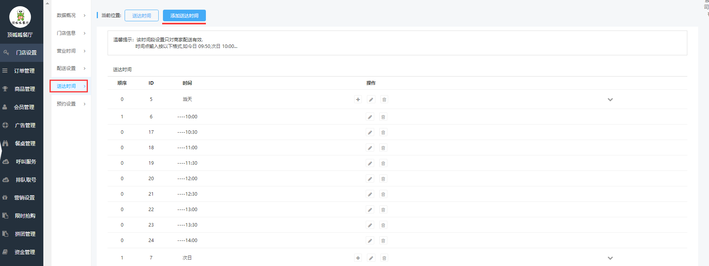Delete the ----13:00 time entry
This screenshot has height=266, width=709.
(383, 210)
